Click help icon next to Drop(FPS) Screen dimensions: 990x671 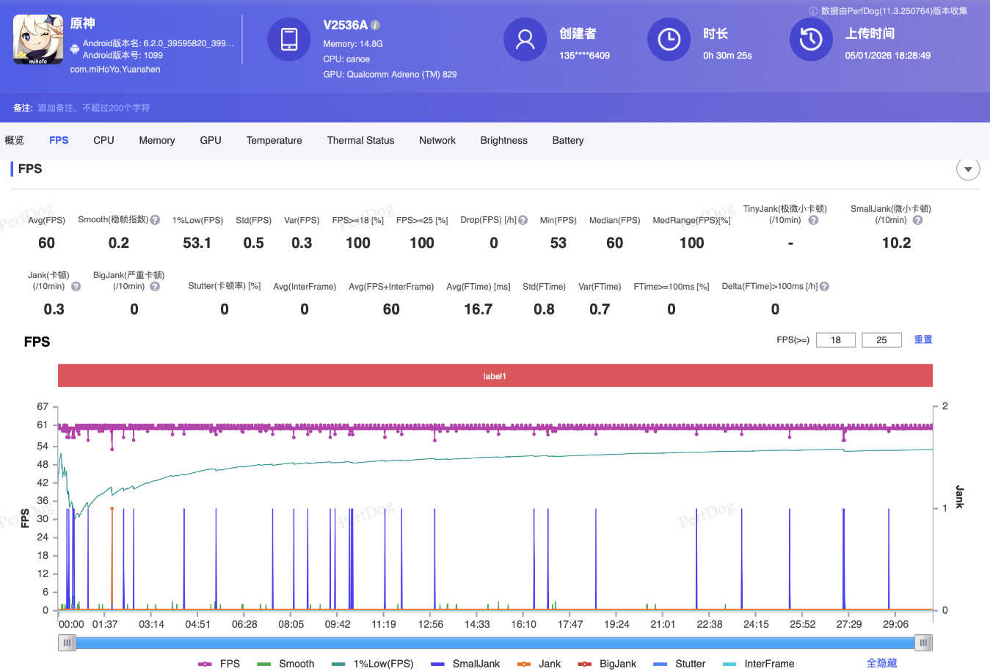523,220
